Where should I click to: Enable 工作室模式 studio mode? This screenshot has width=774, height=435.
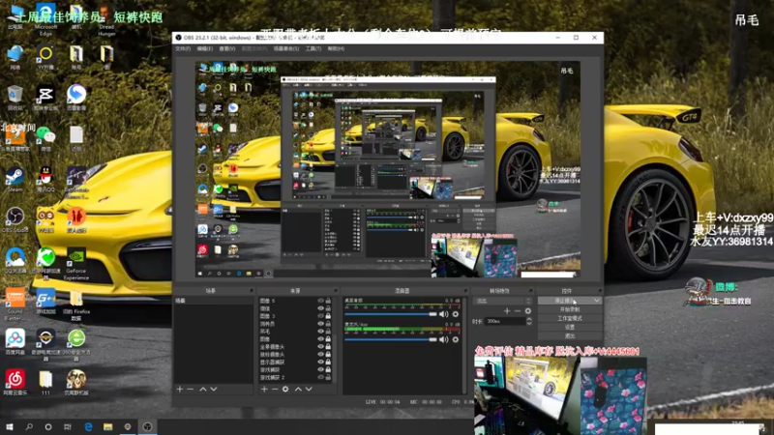tap(570, 319)
